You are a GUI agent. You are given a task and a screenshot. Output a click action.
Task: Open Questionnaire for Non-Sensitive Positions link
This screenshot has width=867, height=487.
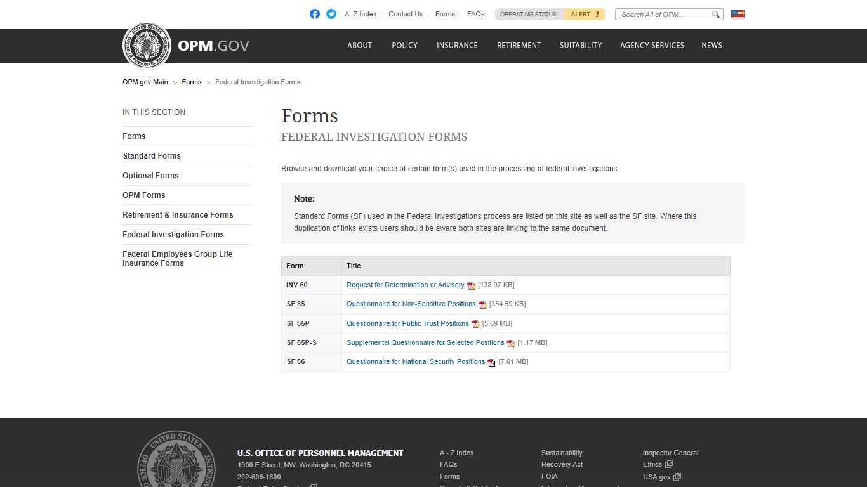[411, 304]
